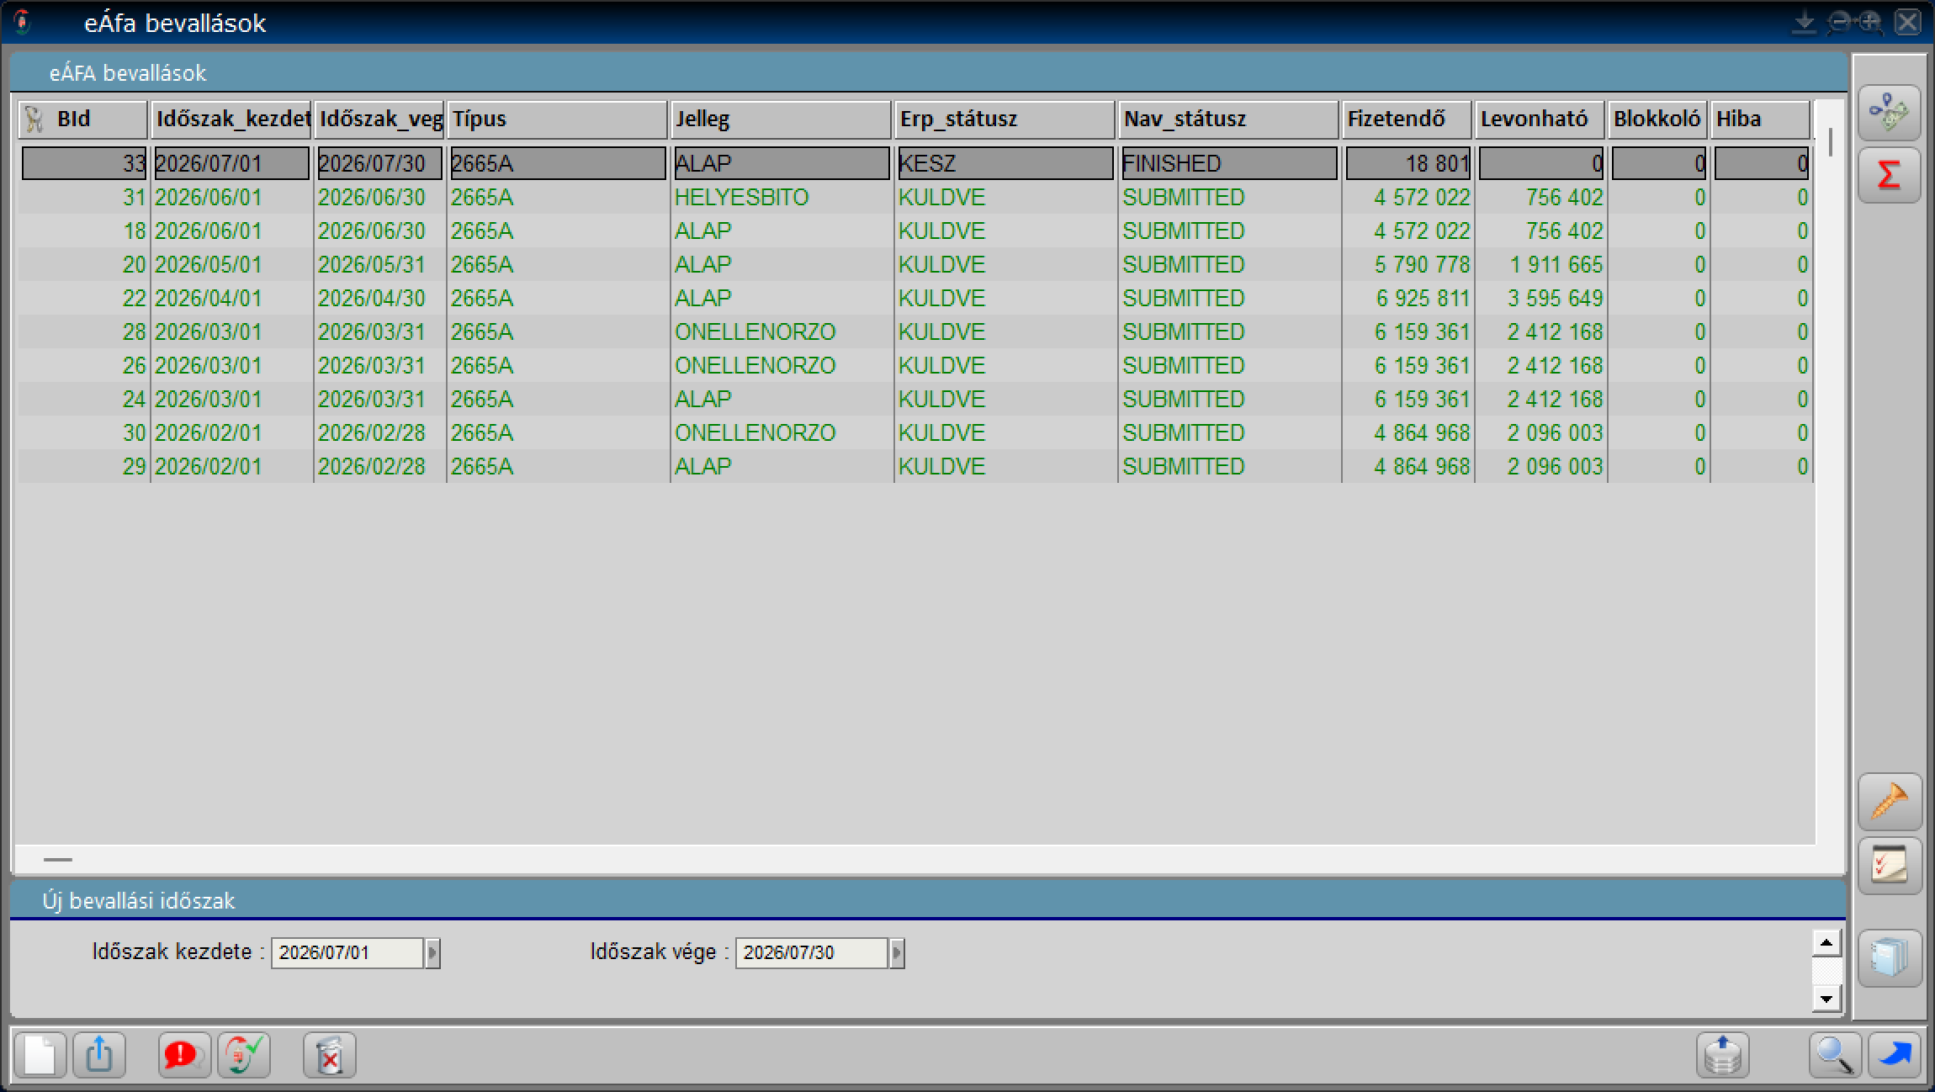
Task: Sort by the Nav_státusz column header
Action: pos(1227,119)
